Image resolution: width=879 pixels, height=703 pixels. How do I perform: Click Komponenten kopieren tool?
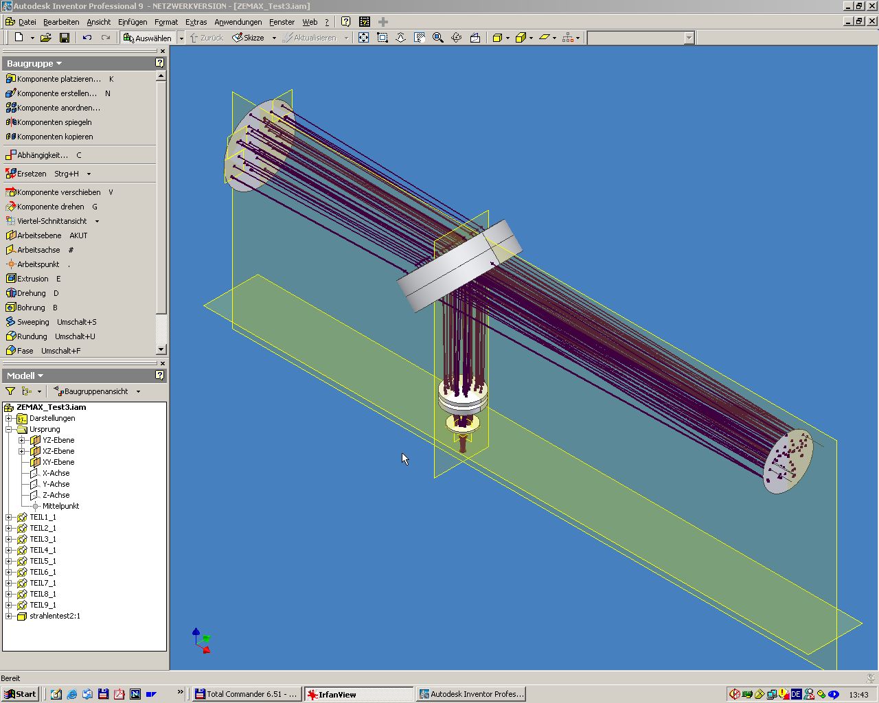point(49,137)
